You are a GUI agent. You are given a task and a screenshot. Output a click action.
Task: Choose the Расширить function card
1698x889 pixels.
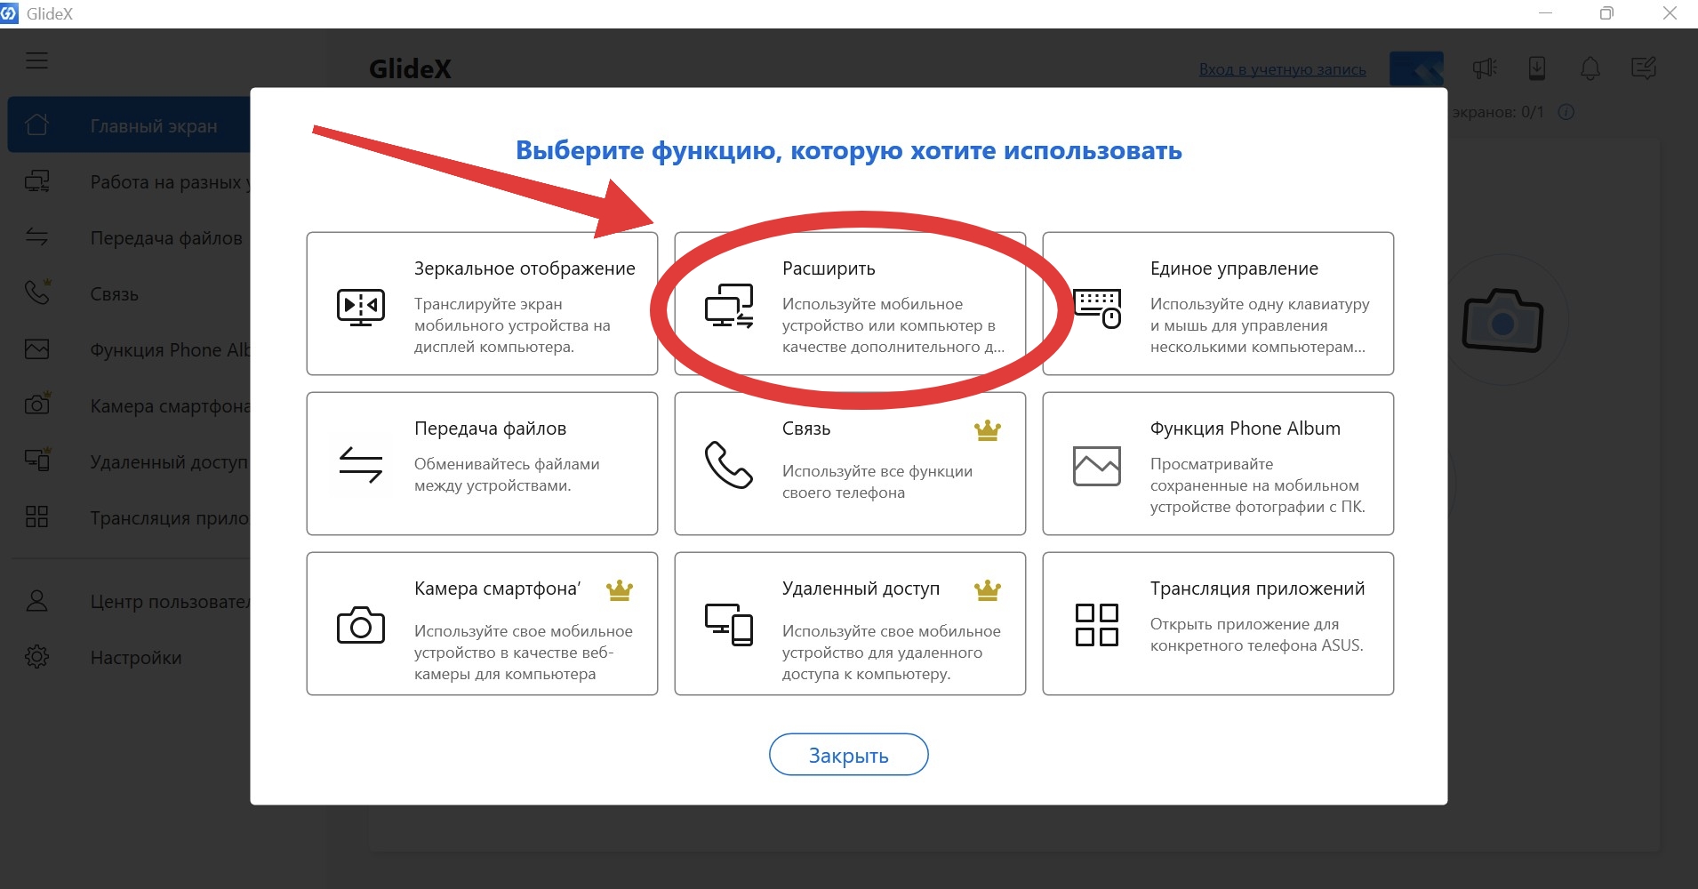[x=850, y=304]
